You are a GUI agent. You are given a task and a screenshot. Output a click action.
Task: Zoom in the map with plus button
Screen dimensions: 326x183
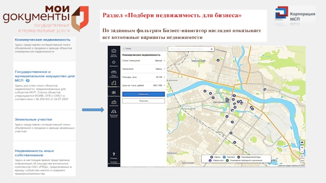pos(302,148)
